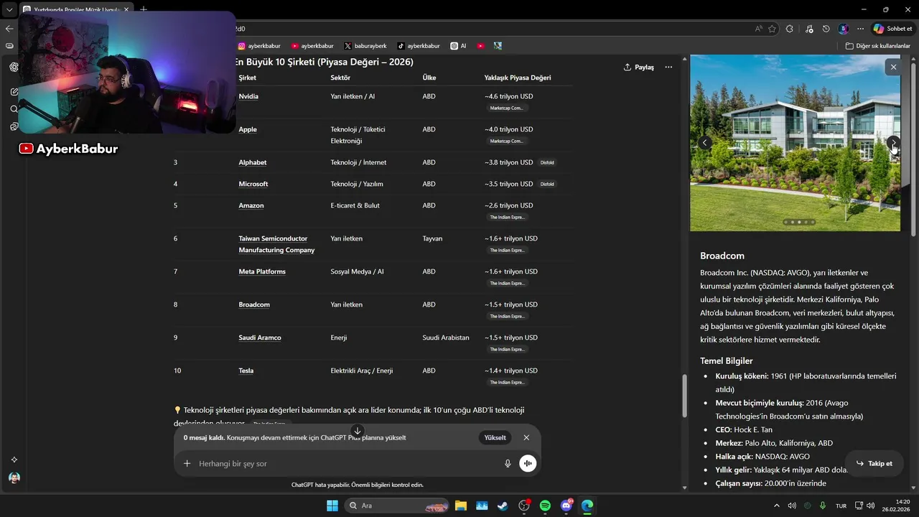The width and height of the screenshot is (919, 517).
Task: Click the Broadcom headquarters photo
Action: (x=795, y=143)
